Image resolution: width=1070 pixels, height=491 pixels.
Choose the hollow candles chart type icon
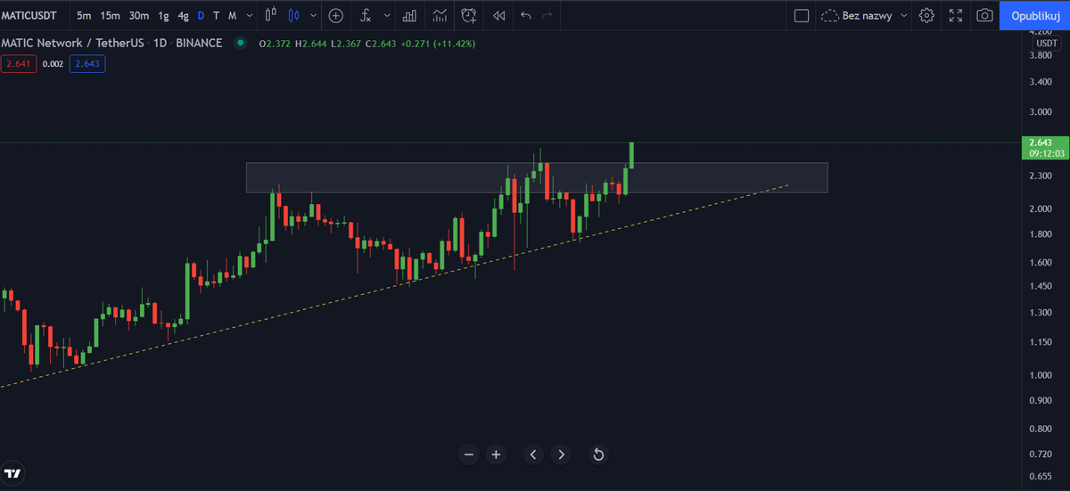pos(272,15)
